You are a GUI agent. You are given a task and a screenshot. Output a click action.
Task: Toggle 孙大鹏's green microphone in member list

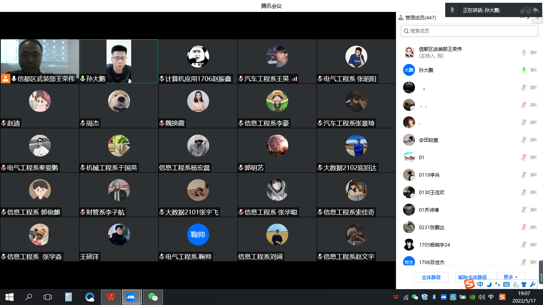524,70
